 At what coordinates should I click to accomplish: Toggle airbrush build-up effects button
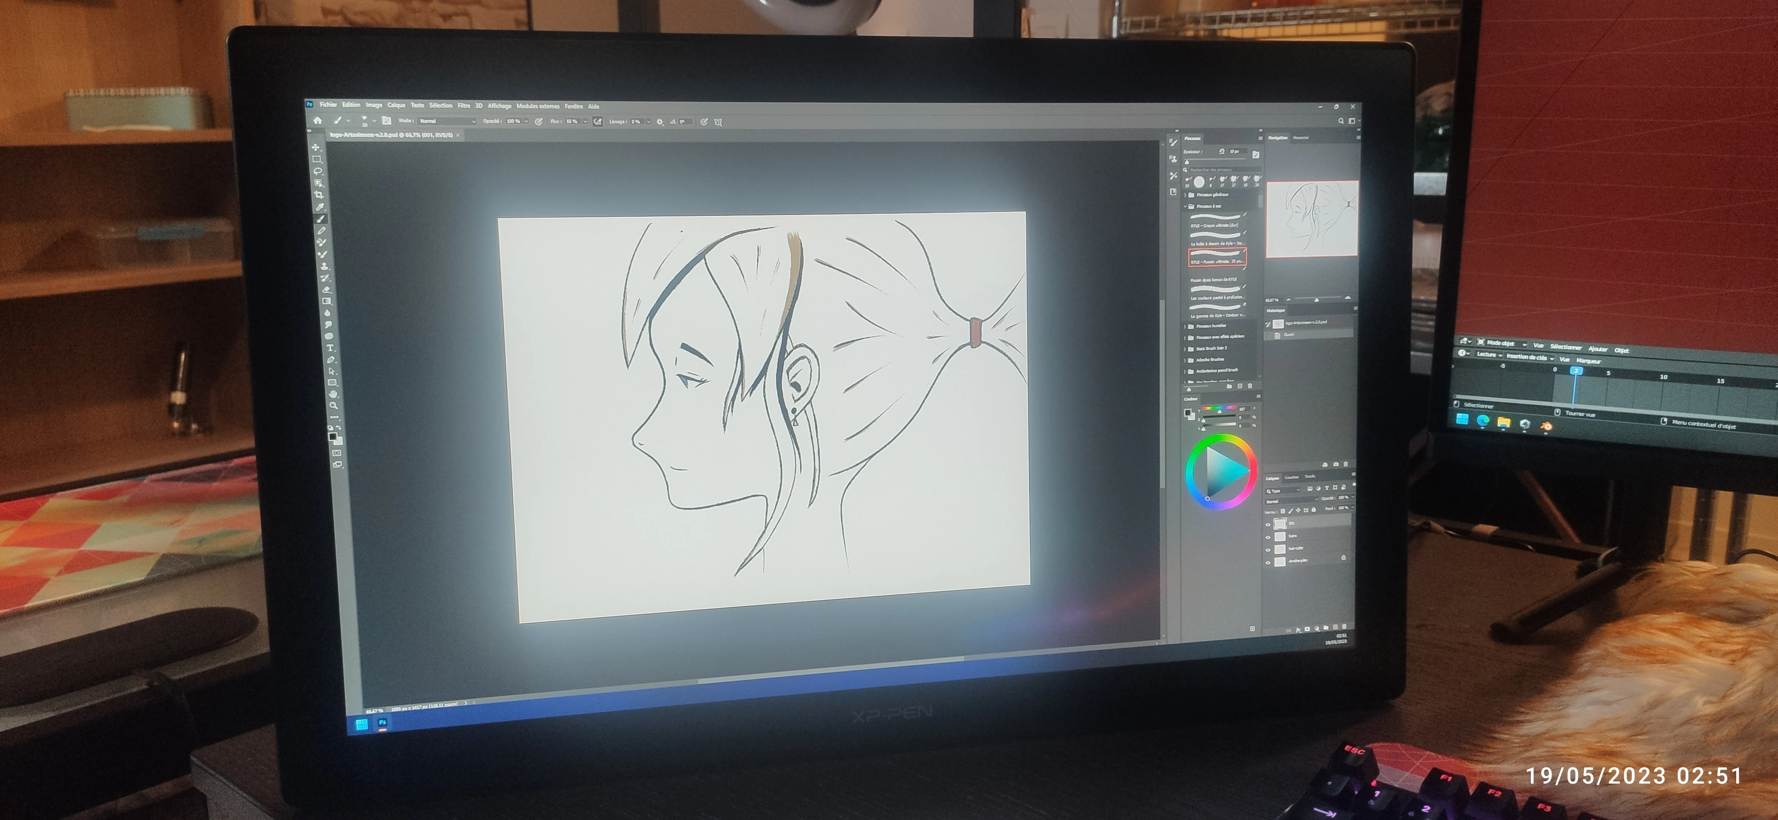[598, 121]
